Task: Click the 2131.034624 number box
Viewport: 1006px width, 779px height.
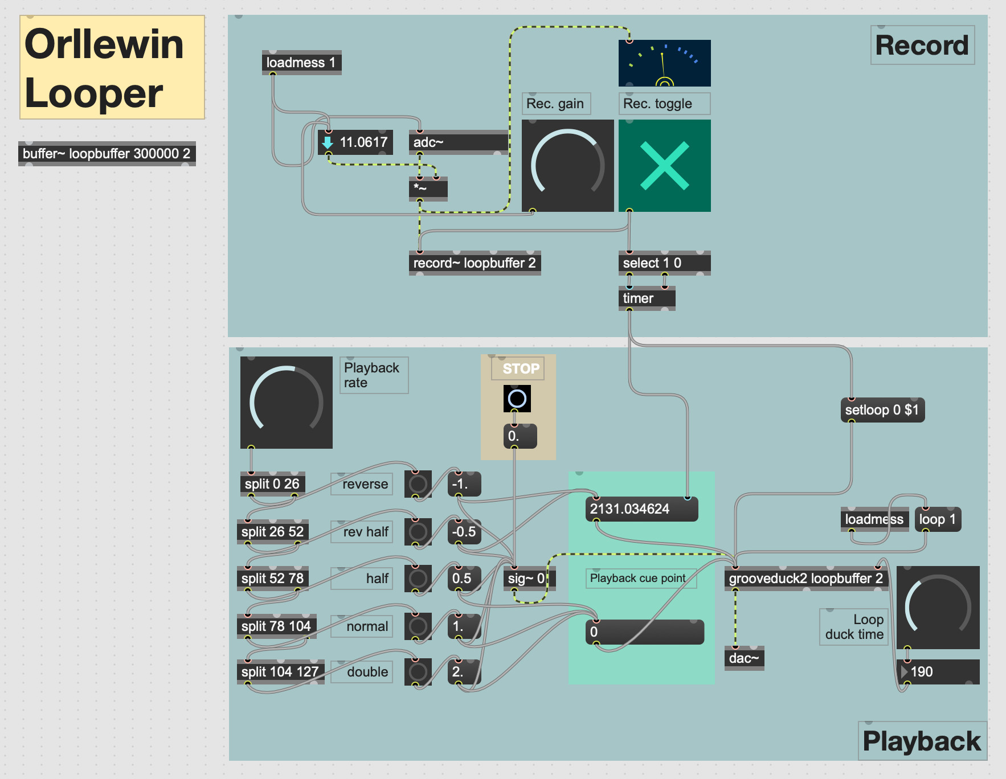Action: tap(641, 509)
